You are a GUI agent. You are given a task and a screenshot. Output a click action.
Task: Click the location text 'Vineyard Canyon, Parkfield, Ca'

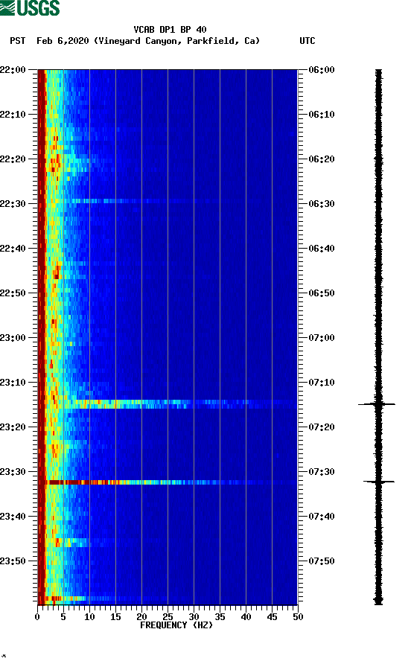point(176,41)
